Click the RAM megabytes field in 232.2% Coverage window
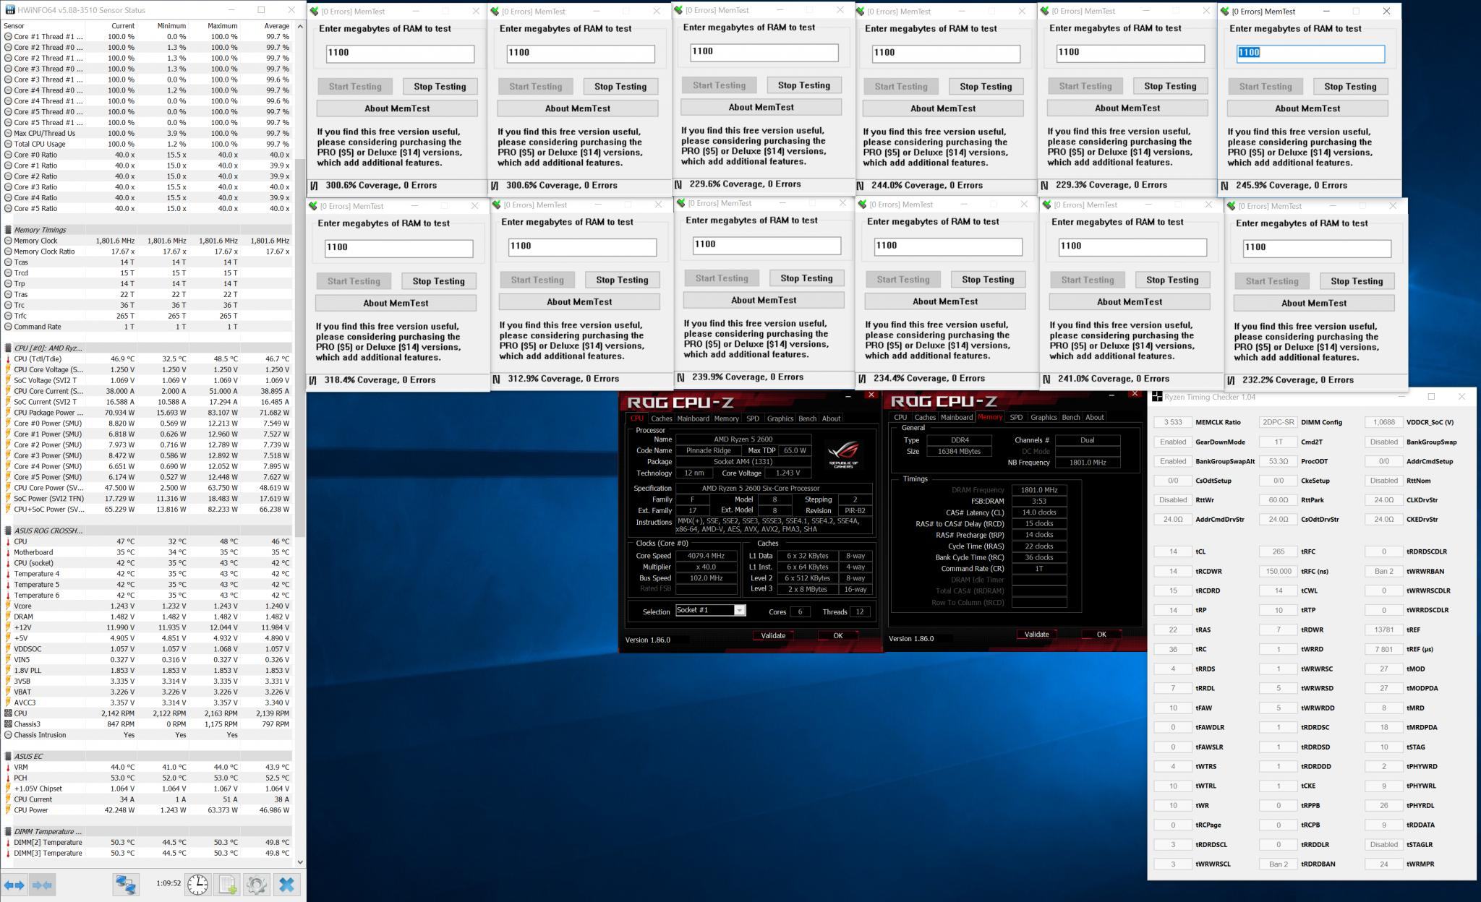 pyautogui.click(x=1316, y=247)
